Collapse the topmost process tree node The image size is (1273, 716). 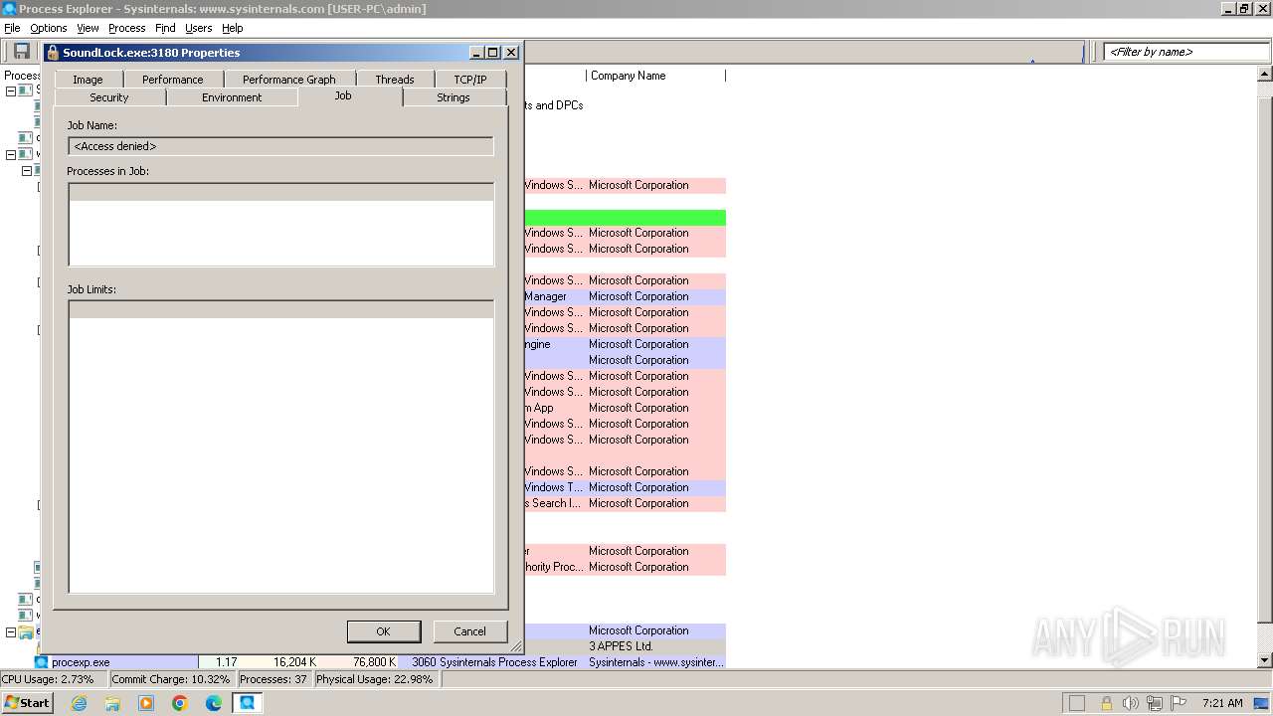pyautogui.click(x=11, y=90)
